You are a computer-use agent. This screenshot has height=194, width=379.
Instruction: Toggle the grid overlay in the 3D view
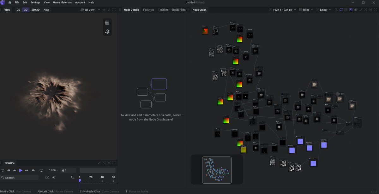point(107,22)
